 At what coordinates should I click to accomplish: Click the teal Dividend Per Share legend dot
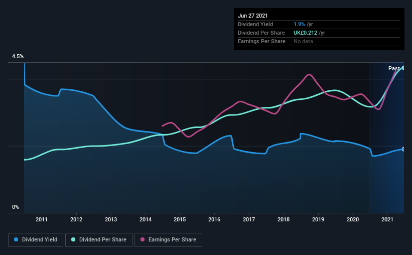coord(73,239)
